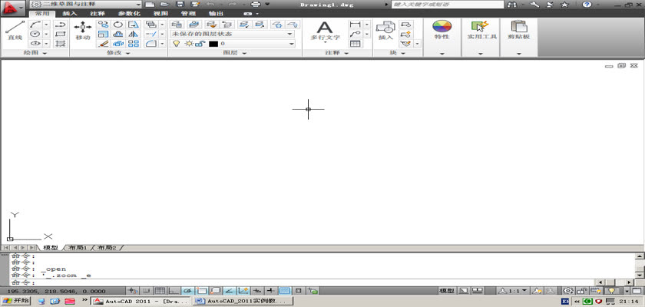Click the Help question mark icon
This screenshot has width=645, height=307.
click(587, 4)
